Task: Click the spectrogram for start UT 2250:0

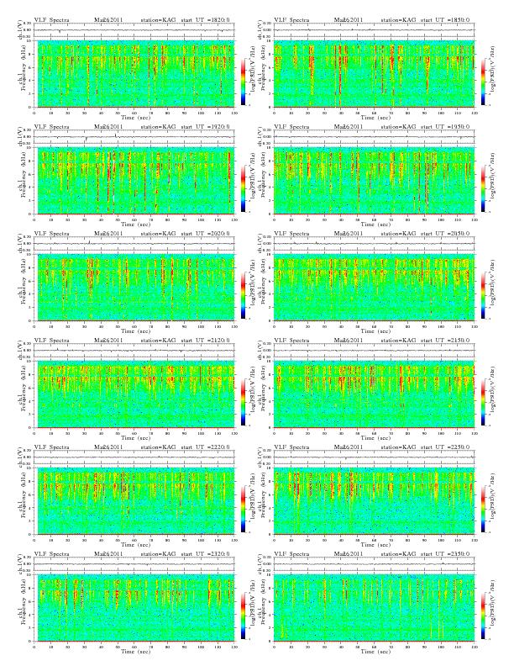Action: (375, 501)
